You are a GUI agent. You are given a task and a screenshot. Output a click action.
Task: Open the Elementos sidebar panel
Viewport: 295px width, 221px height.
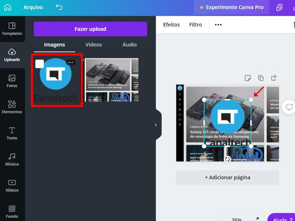coord(12,107)
